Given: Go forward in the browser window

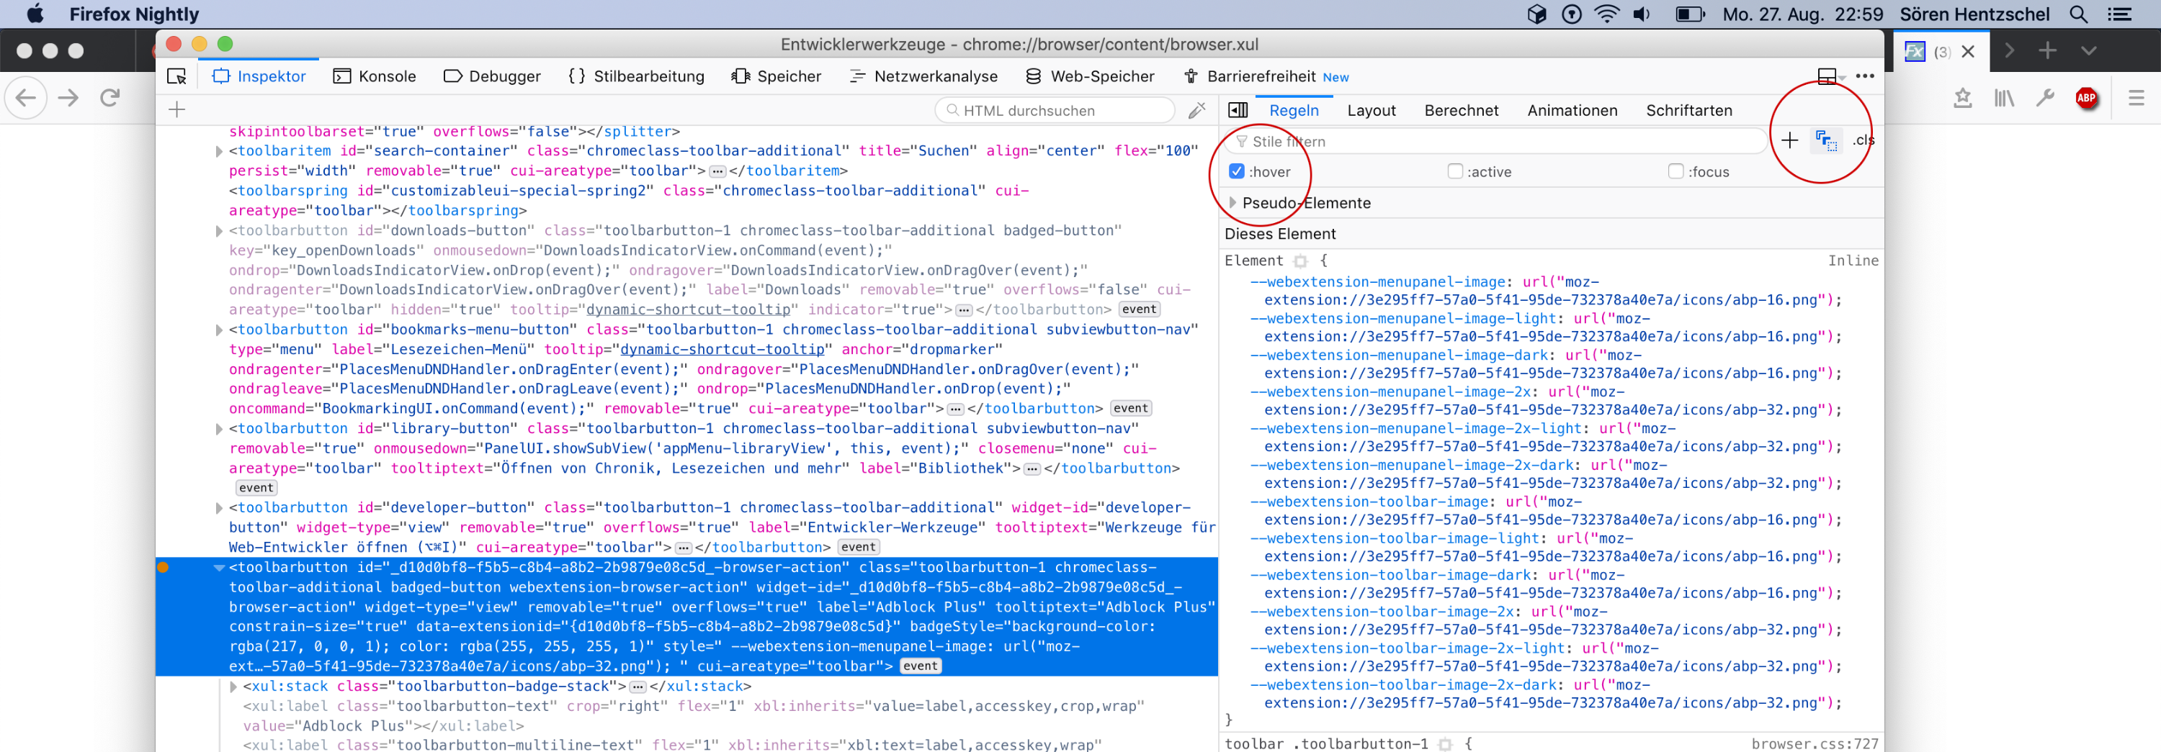Looking at the screenshot, I should [x=68, y=98].
